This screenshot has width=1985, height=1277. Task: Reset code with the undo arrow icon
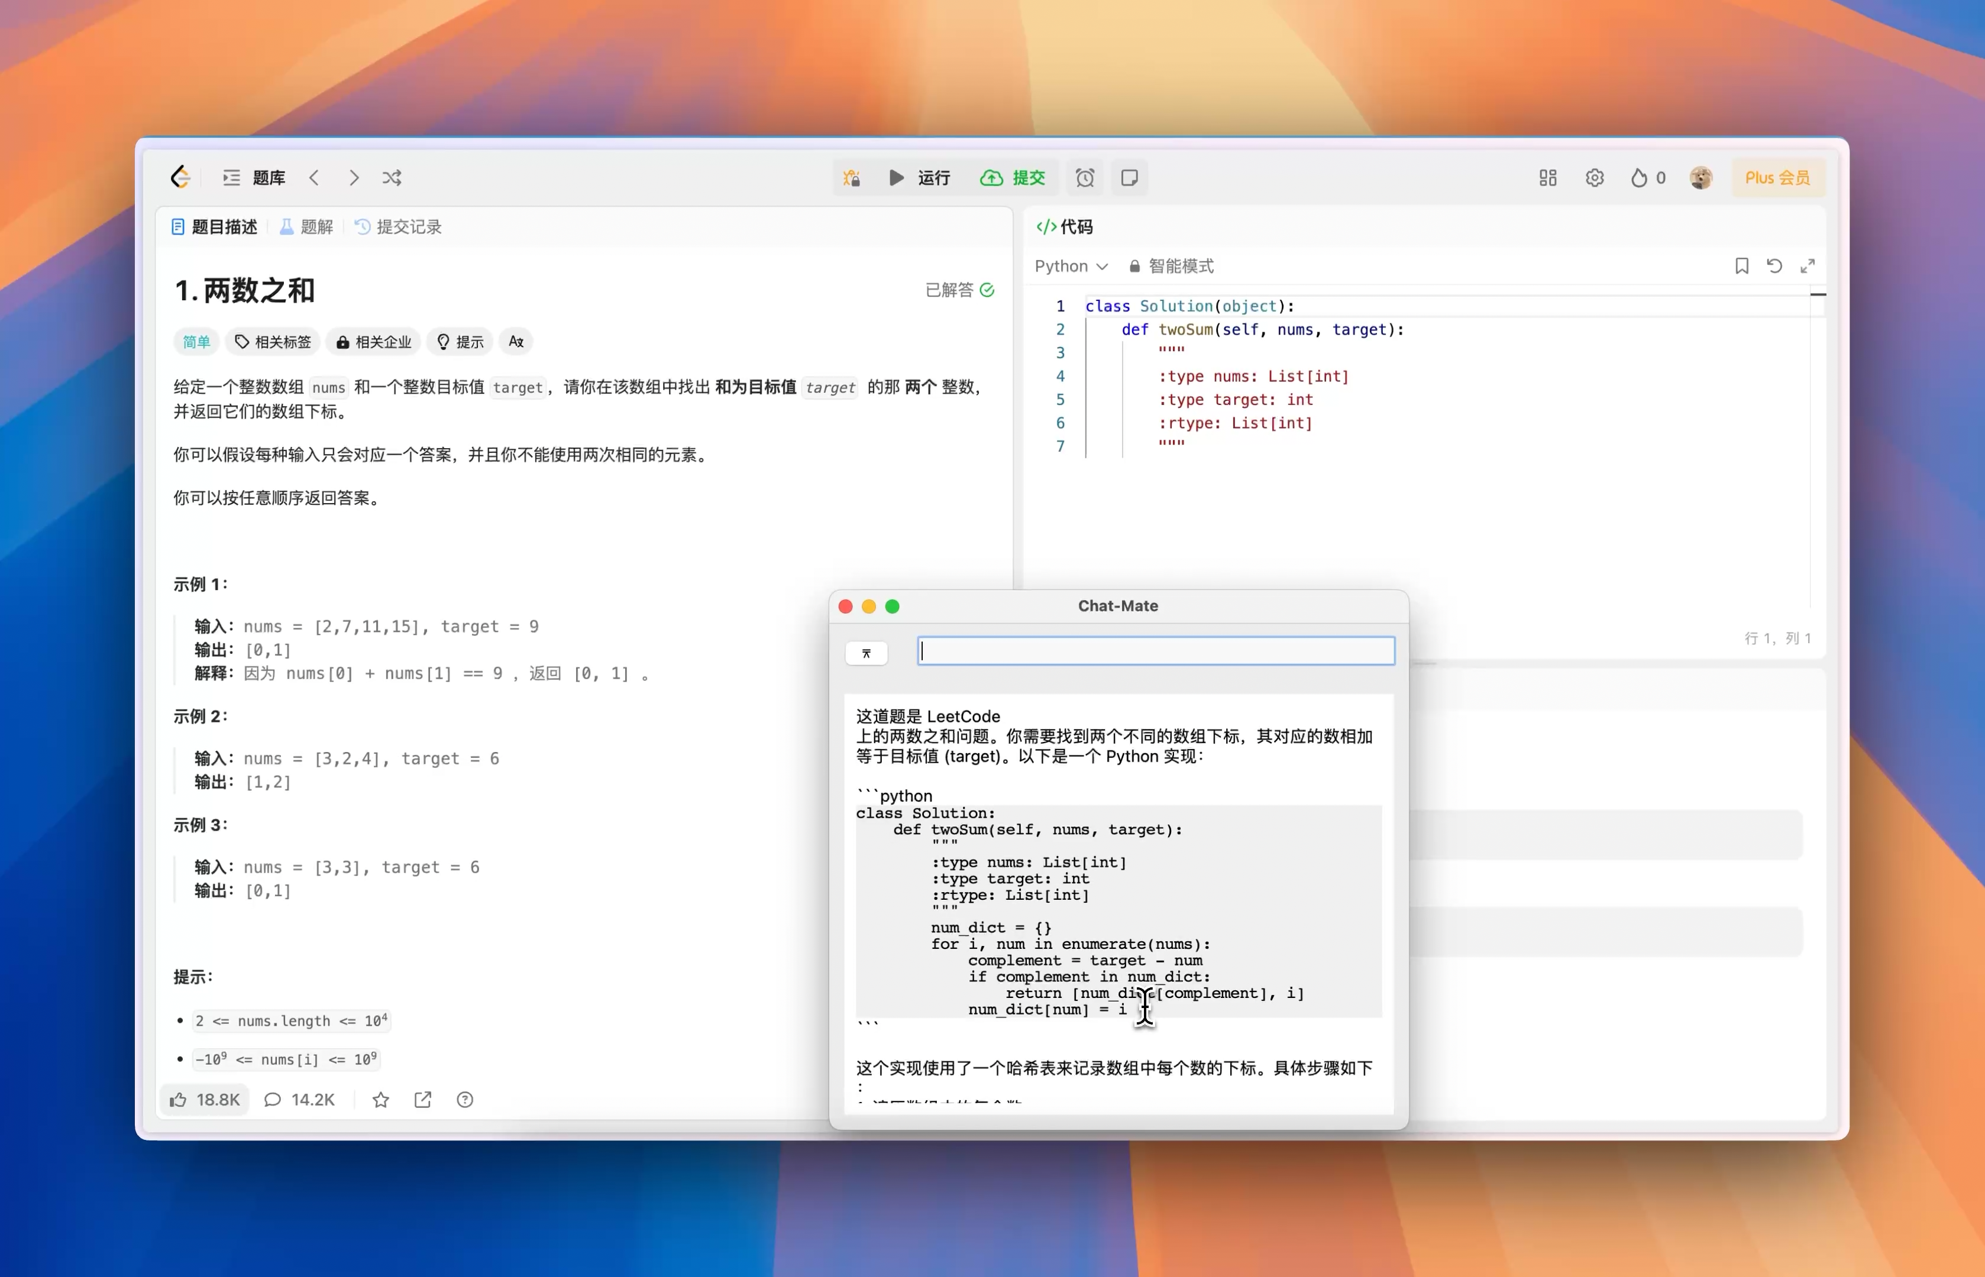(x=1773, y=266)
